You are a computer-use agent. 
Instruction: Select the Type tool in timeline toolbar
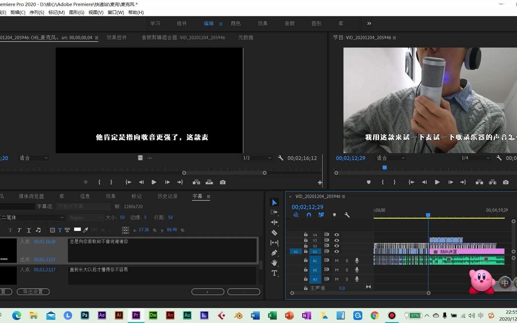pyautogui.click(x=274, y=273)
